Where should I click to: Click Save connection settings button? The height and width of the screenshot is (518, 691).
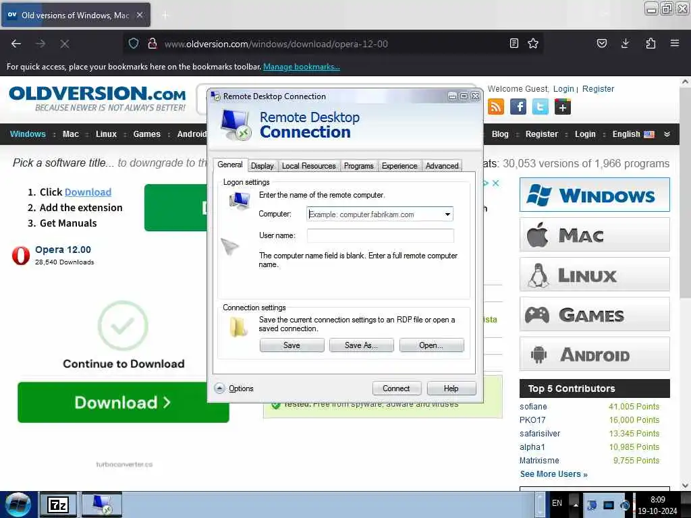pos(292,345)
